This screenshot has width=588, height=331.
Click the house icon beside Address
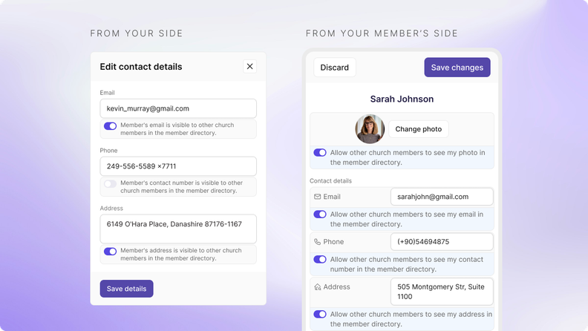tap(317, 286)
